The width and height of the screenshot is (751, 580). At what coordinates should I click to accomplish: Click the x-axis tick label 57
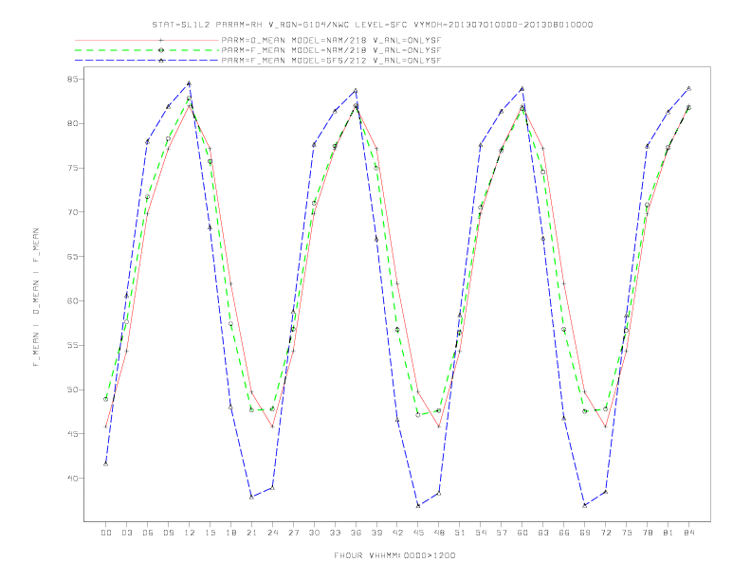pyautogui.click(x=502, y=533)
